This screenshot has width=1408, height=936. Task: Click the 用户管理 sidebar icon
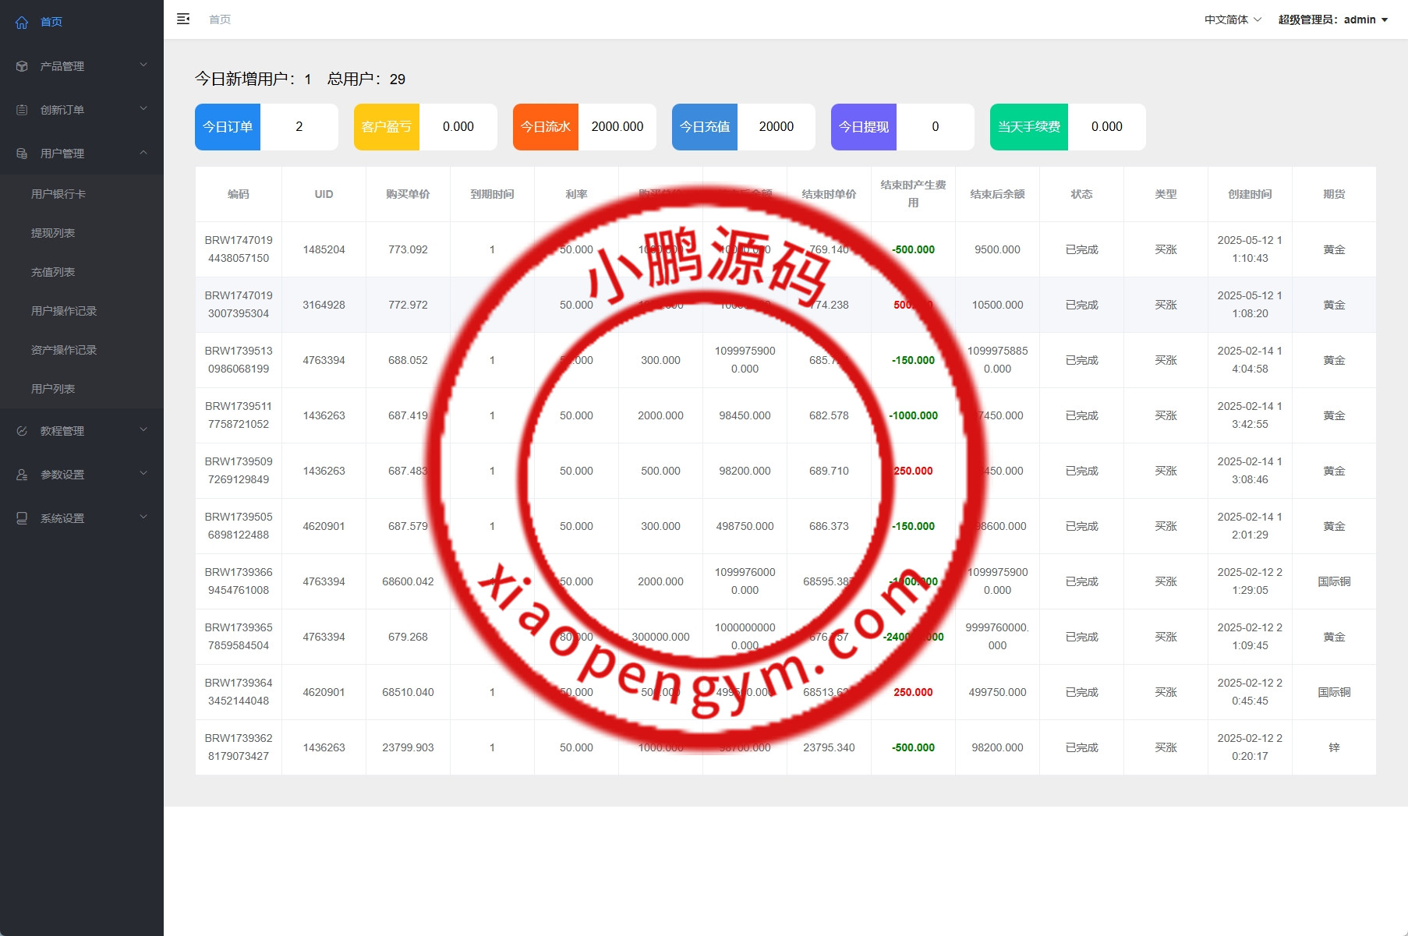coord(22,154)
